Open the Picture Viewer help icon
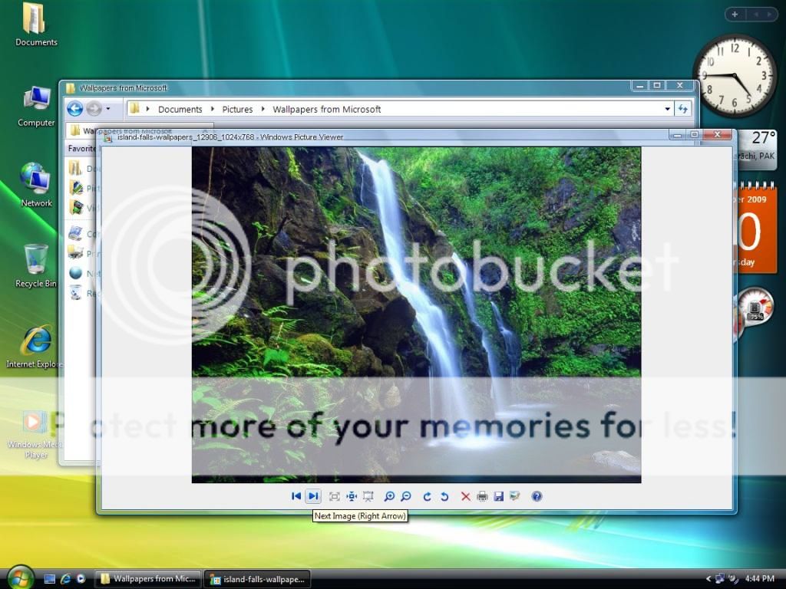Screen dimensions: 786x589 coord(537,496)
